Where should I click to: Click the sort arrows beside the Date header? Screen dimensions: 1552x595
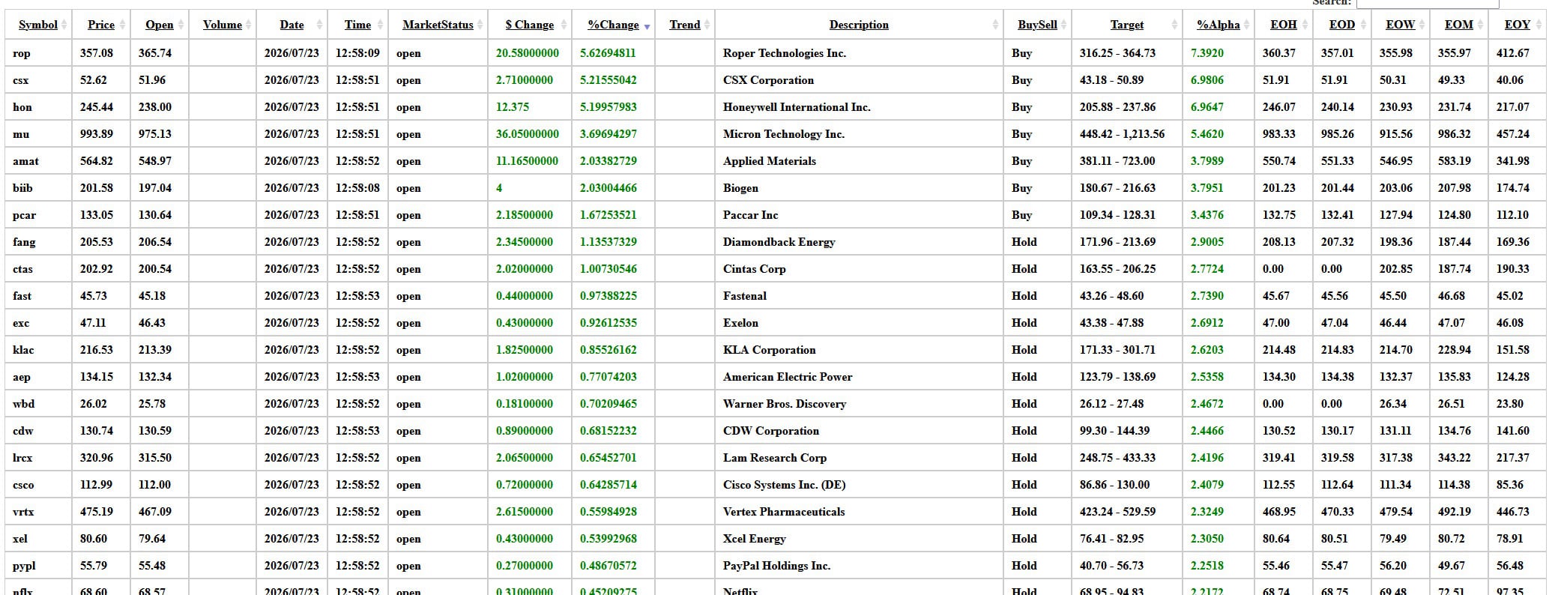tap(319, 25)
